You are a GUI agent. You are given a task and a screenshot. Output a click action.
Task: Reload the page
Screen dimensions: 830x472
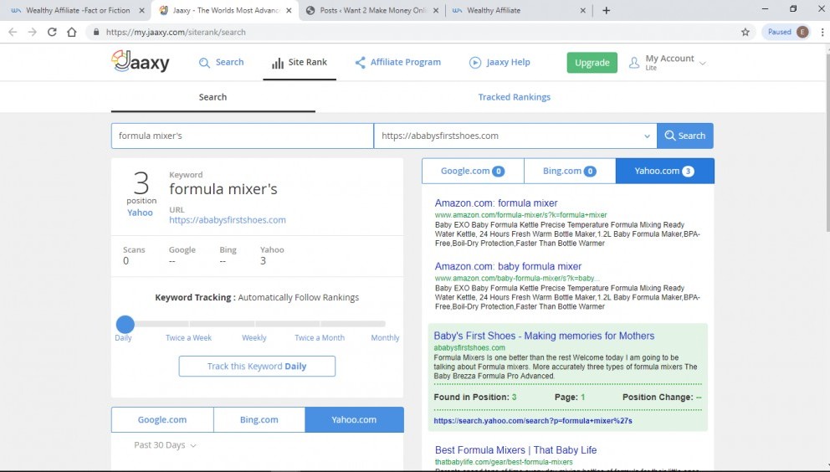pyautogui.click(x=52, y=32)
